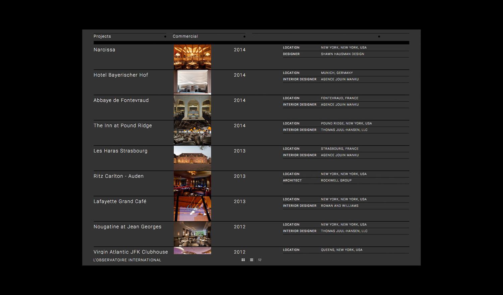
Task: Select the Projects menu label
Action: tap(102, 36)
